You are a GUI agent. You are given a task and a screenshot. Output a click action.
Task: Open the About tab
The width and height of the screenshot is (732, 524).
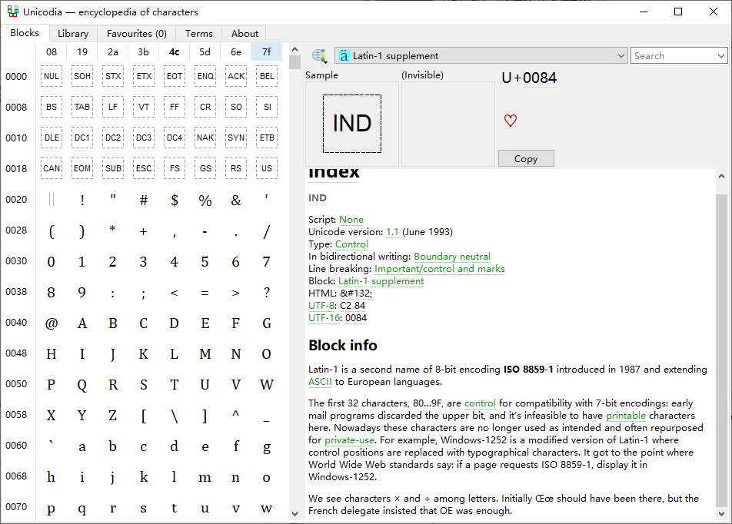click(x=244, y=33)
